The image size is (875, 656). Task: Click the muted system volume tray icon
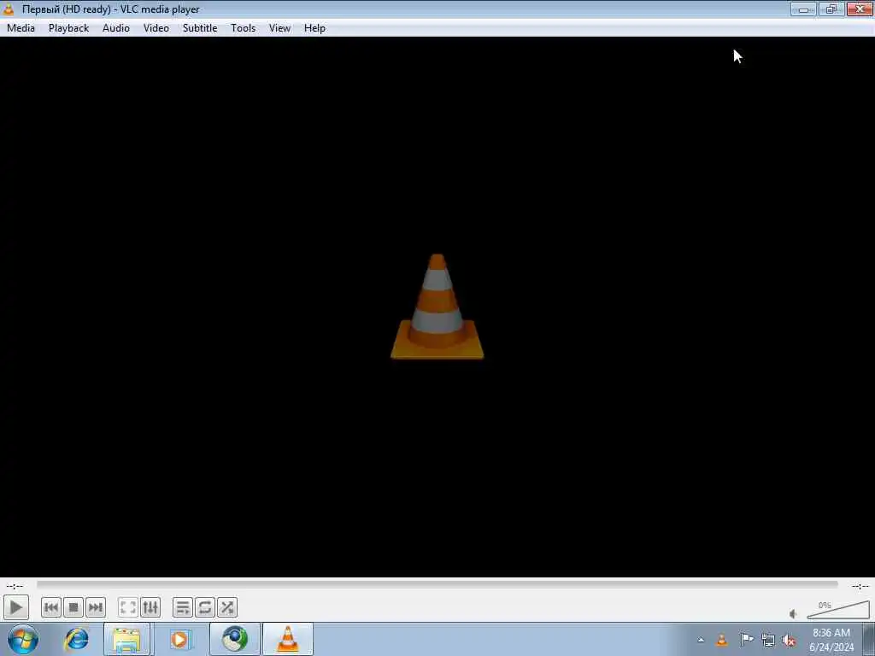pyautogui.click(x=789, y=640)
